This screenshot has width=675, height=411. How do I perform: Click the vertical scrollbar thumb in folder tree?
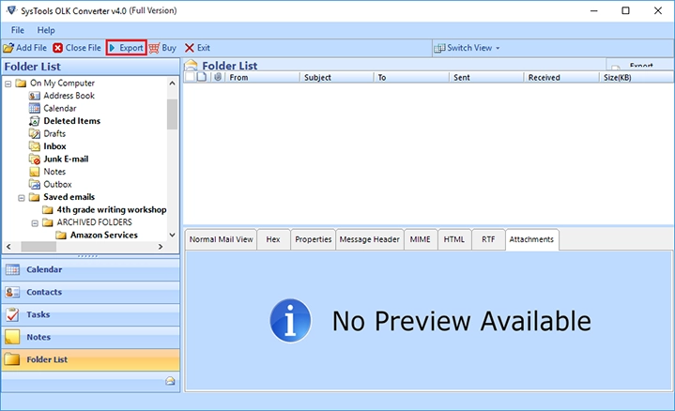point(172,114)
